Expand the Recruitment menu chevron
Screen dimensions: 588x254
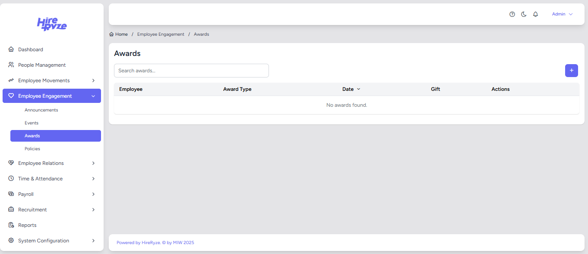coord(93,210)
